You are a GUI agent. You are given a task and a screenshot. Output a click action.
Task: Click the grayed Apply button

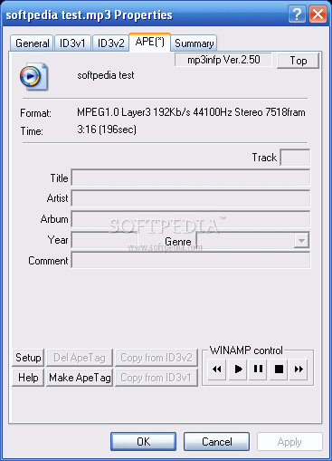click(289, 442)
